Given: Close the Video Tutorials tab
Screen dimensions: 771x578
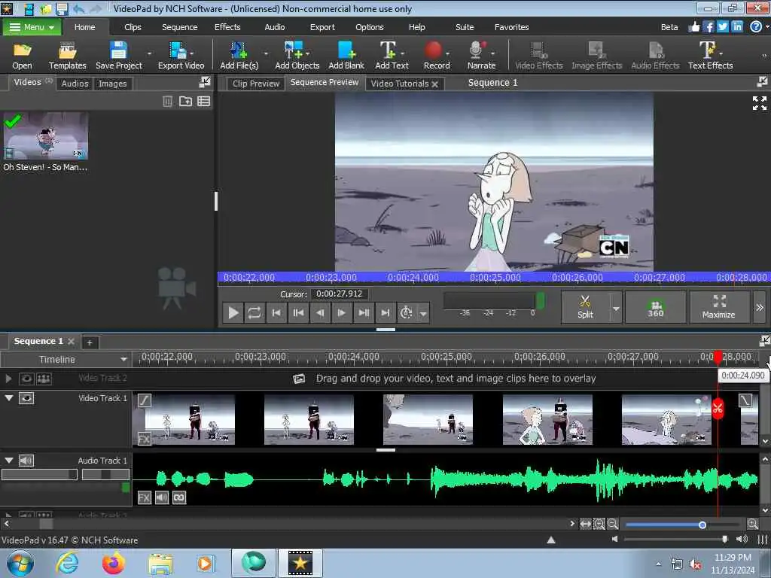Looking at the screenshot, I should [x=434, y=84].
